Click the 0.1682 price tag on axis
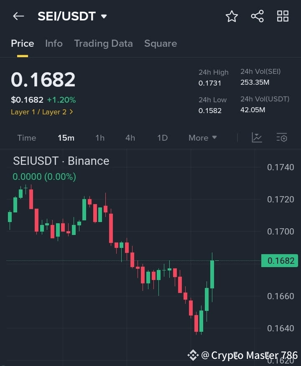The image size is (301, 366). pyautogui.click(x=280, y=260)
